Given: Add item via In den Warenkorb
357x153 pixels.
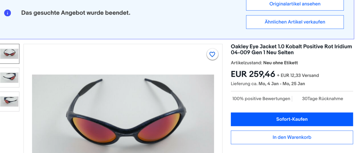Looking at the screenshot, I should [292, 137].
